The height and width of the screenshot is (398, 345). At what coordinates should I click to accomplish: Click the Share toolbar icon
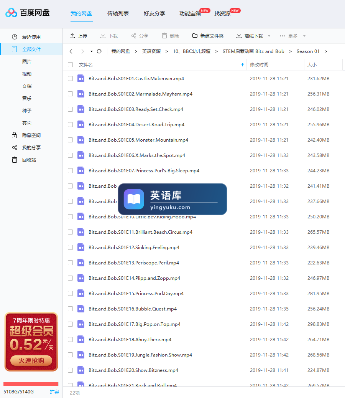133,36
